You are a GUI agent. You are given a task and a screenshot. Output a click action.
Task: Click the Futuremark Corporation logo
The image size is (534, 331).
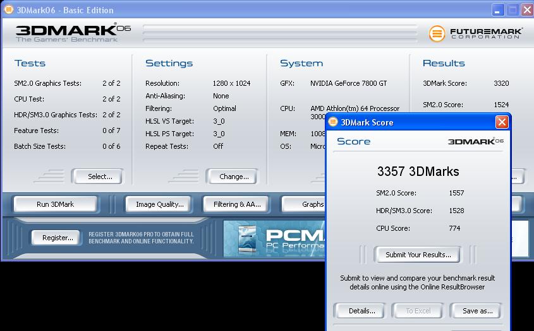click(x=476, y=33)
